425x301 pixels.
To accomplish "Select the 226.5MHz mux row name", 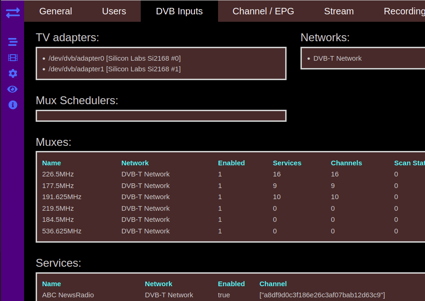I will pos(58,174).
